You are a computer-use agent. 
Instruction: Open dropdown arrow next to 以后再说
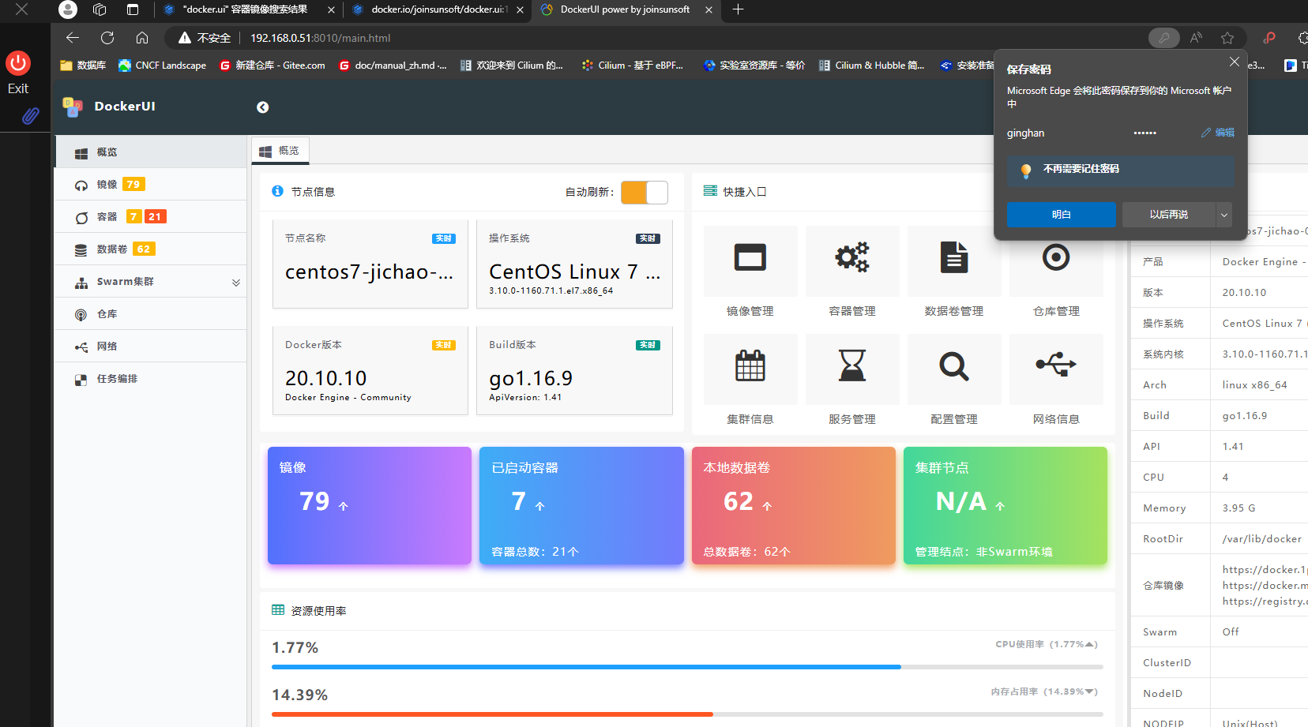click(1224, 215)
